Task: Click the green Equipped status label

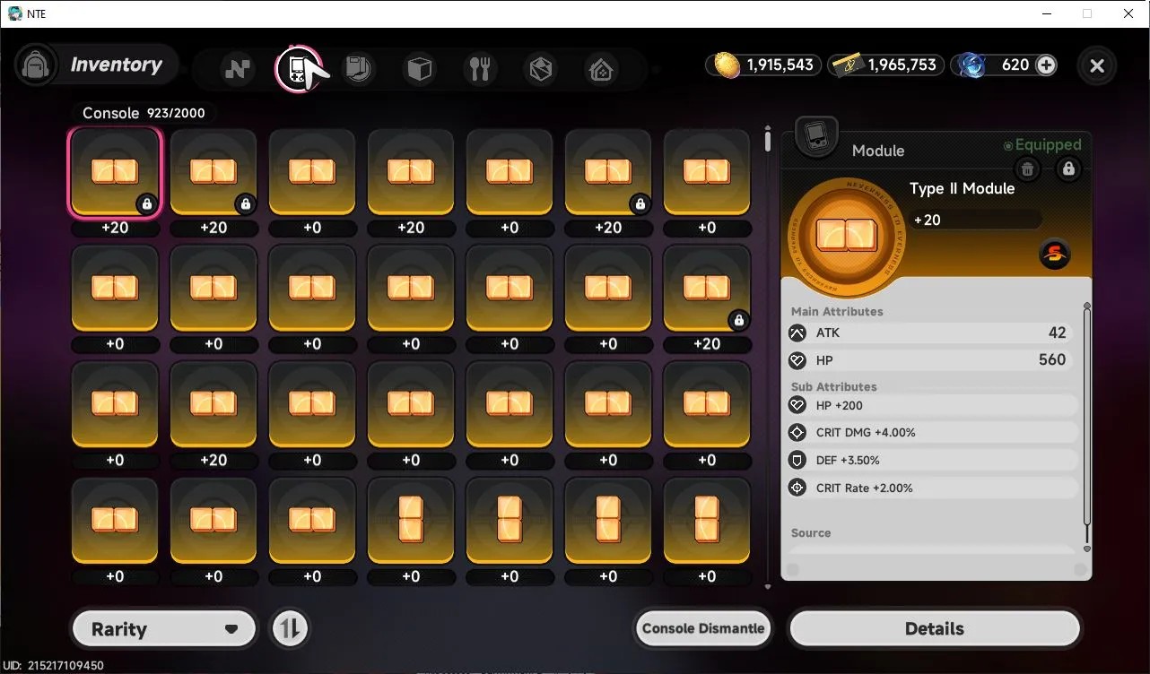Action: (x=1042, y=145)
